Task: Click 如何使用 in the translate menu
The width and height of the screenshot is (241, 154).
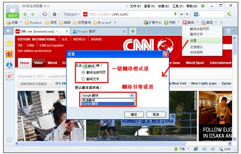Action: click(196, 52)
